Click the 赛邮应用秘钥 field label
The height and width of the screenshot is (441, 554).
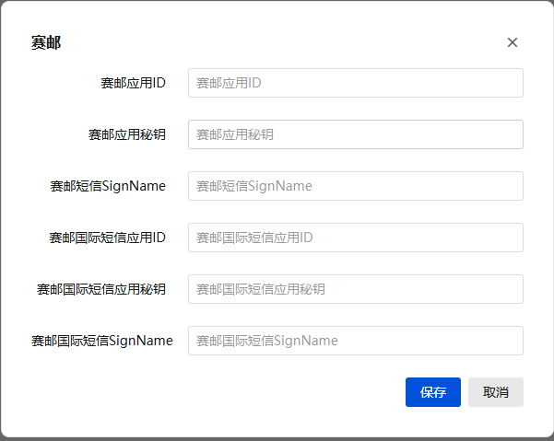click(127, 134)
